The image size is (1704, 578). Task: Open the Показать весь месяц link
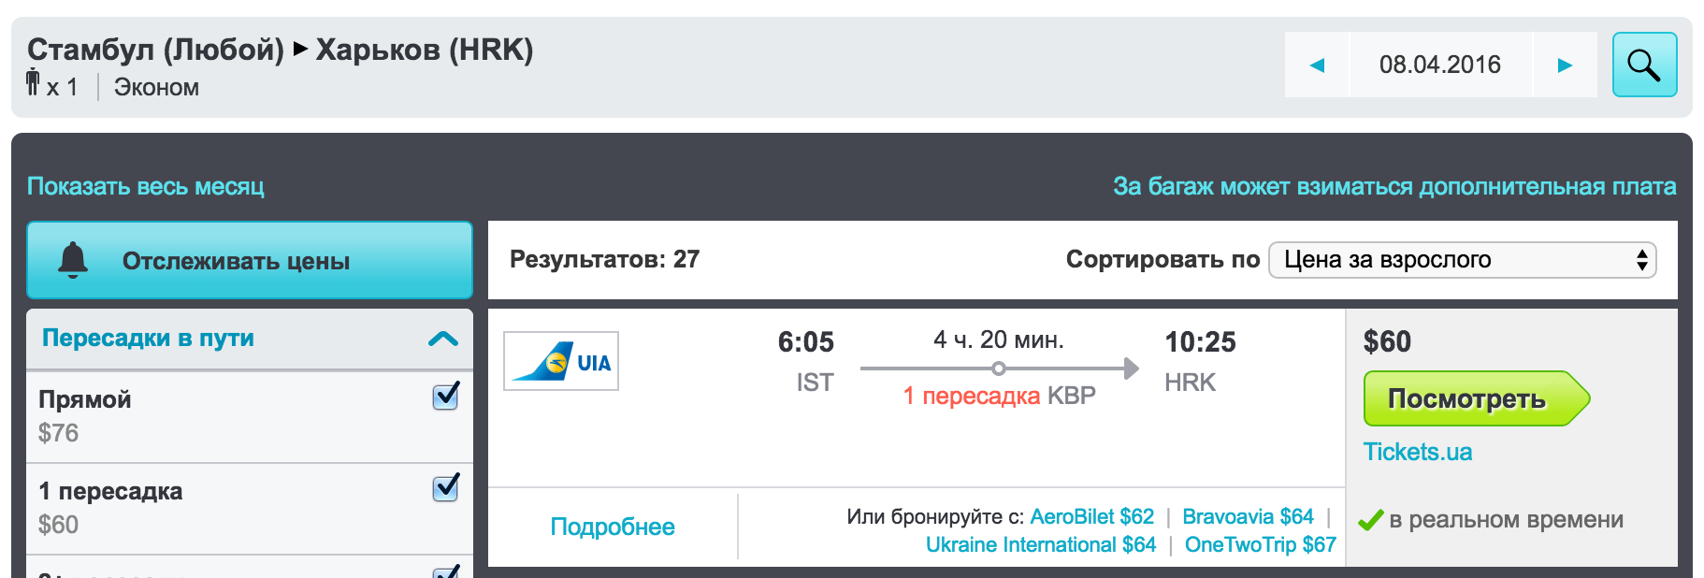tap(146, 186)
